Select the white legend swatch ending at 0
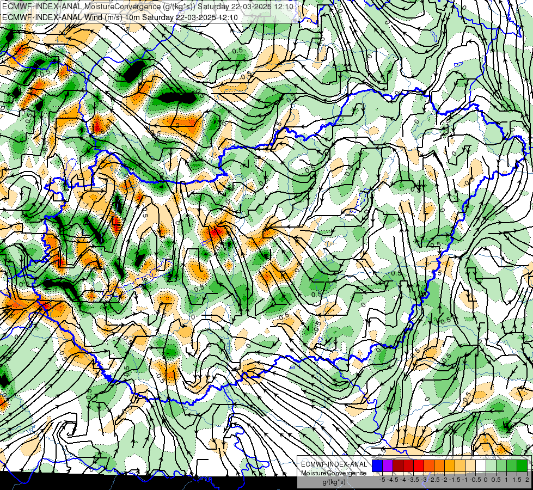533x490 pixels. click(481, 465)
